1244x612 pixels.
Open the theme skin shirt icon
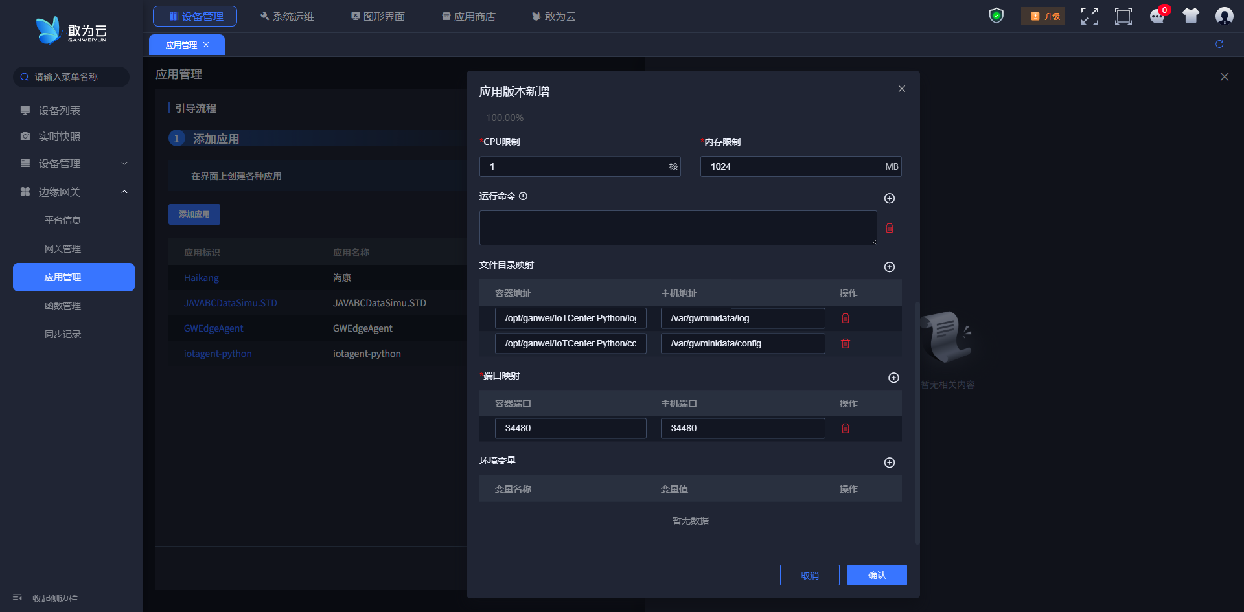tap(1190, 16)
